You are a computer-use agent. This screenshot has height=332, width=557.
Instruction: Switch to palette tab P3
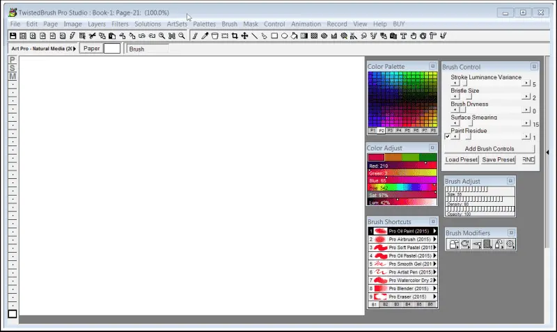(390, 130)
